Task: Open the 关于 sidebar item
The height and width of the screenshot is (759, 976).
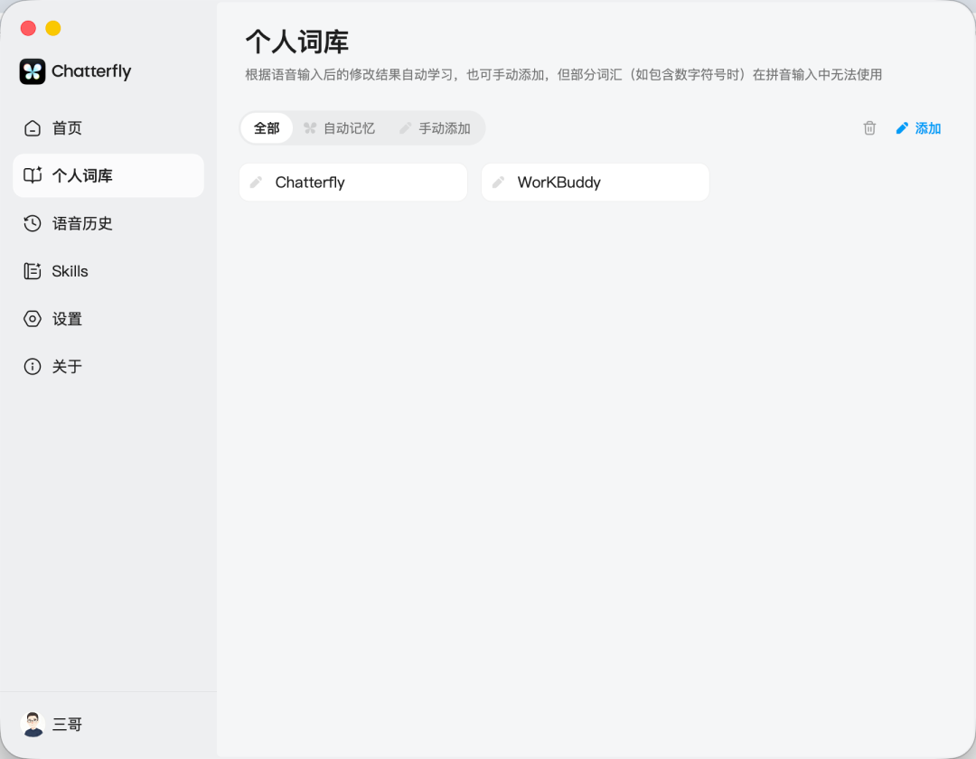Action: pyautogui.click(x=108, y=367)
